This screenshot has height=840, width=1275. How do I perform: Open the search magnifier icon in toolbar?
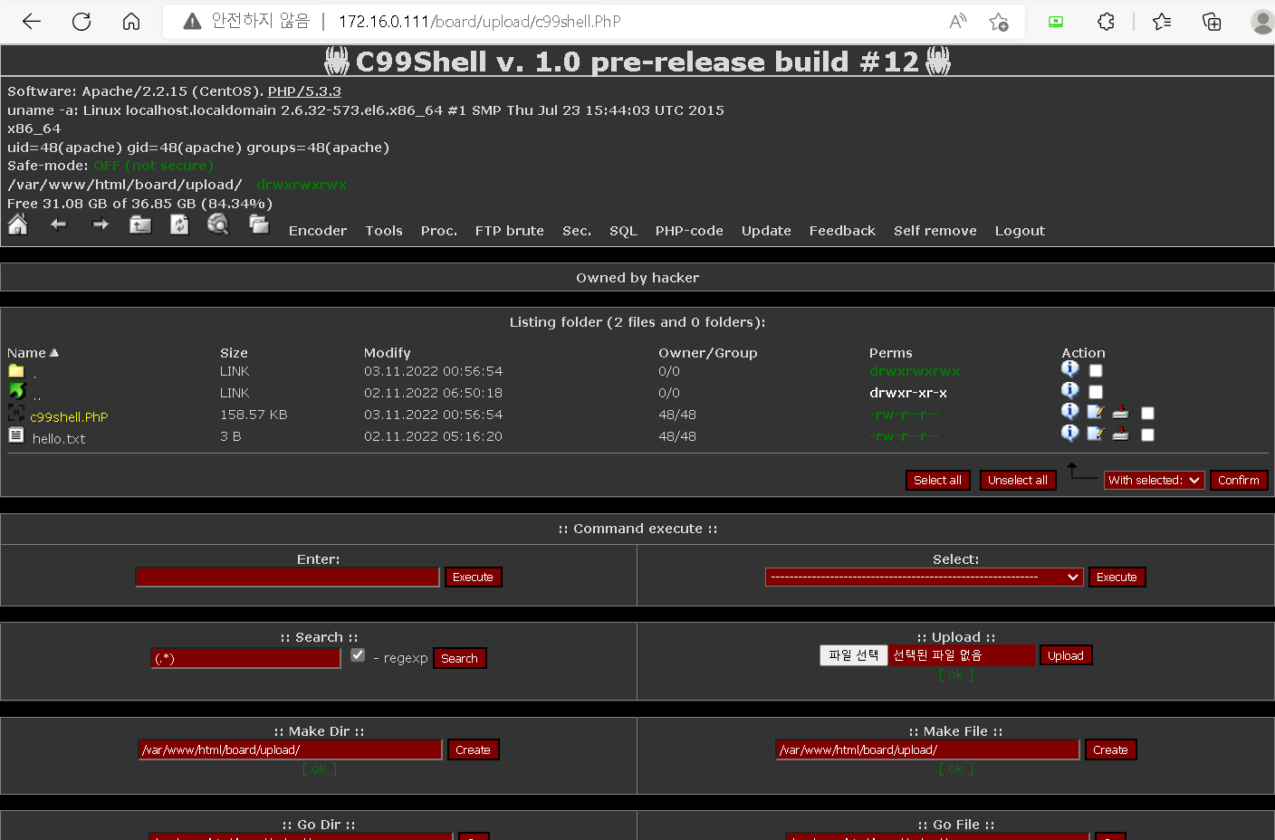click(218, 224)
